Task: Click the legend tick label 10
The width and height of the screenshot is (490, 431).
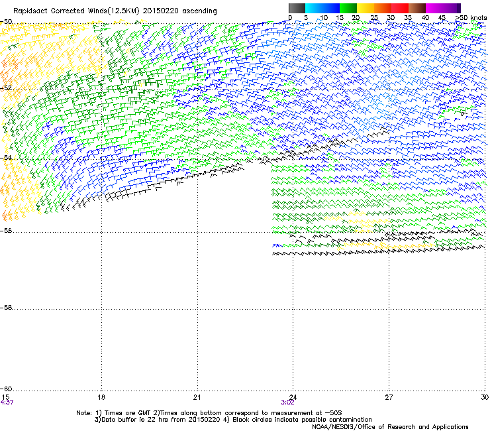Action: point(324,18)
